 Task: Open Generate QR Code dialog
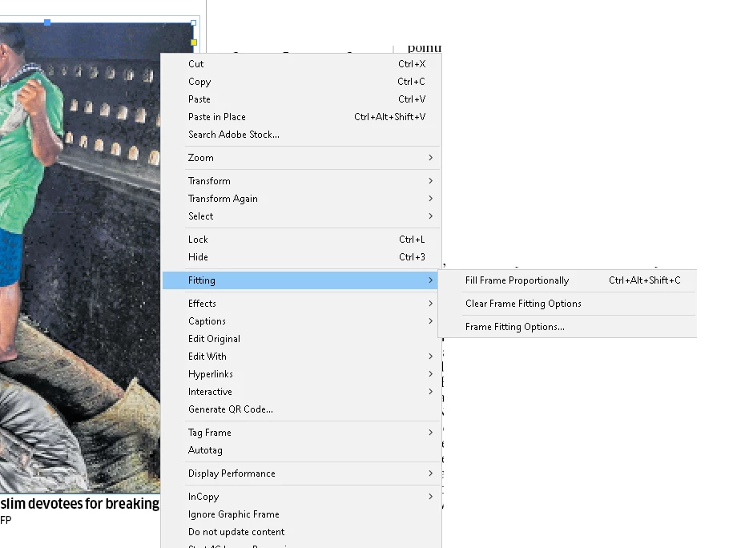coord(301,409)
